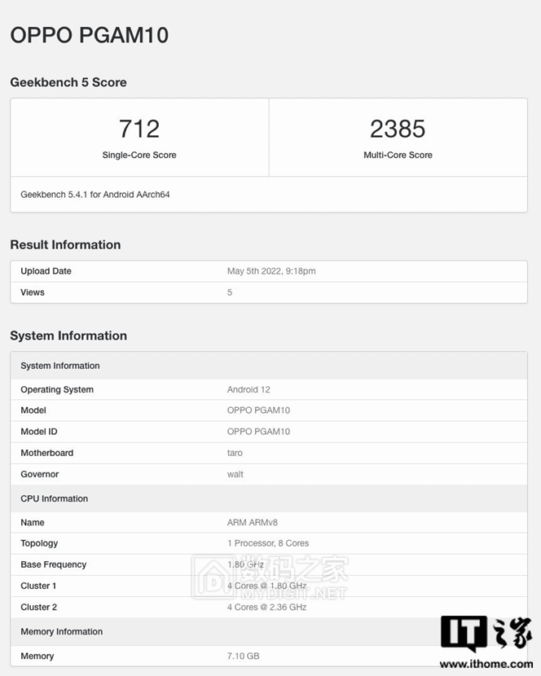The height and width of the screenshot is (676, 541).
Task: Select the Motherboard value taro
Action: (235, 453)
